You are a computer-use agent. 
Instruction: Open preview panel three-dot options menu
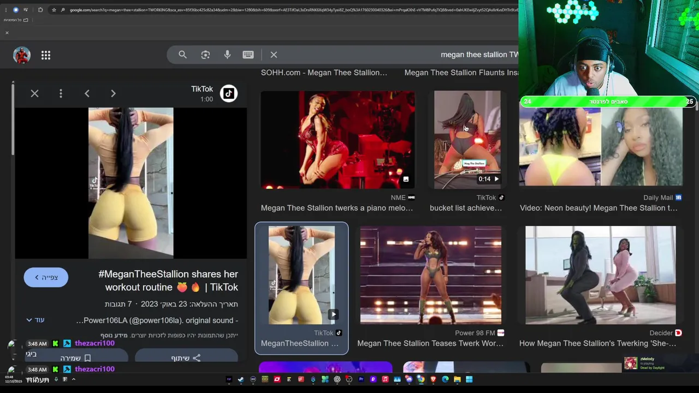[61, 94]
